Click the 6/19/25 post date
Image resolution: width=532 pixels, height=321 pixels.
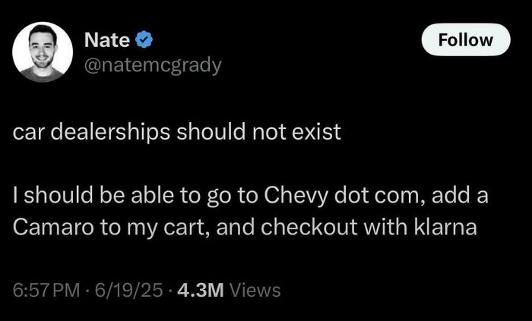click(125, 290)
